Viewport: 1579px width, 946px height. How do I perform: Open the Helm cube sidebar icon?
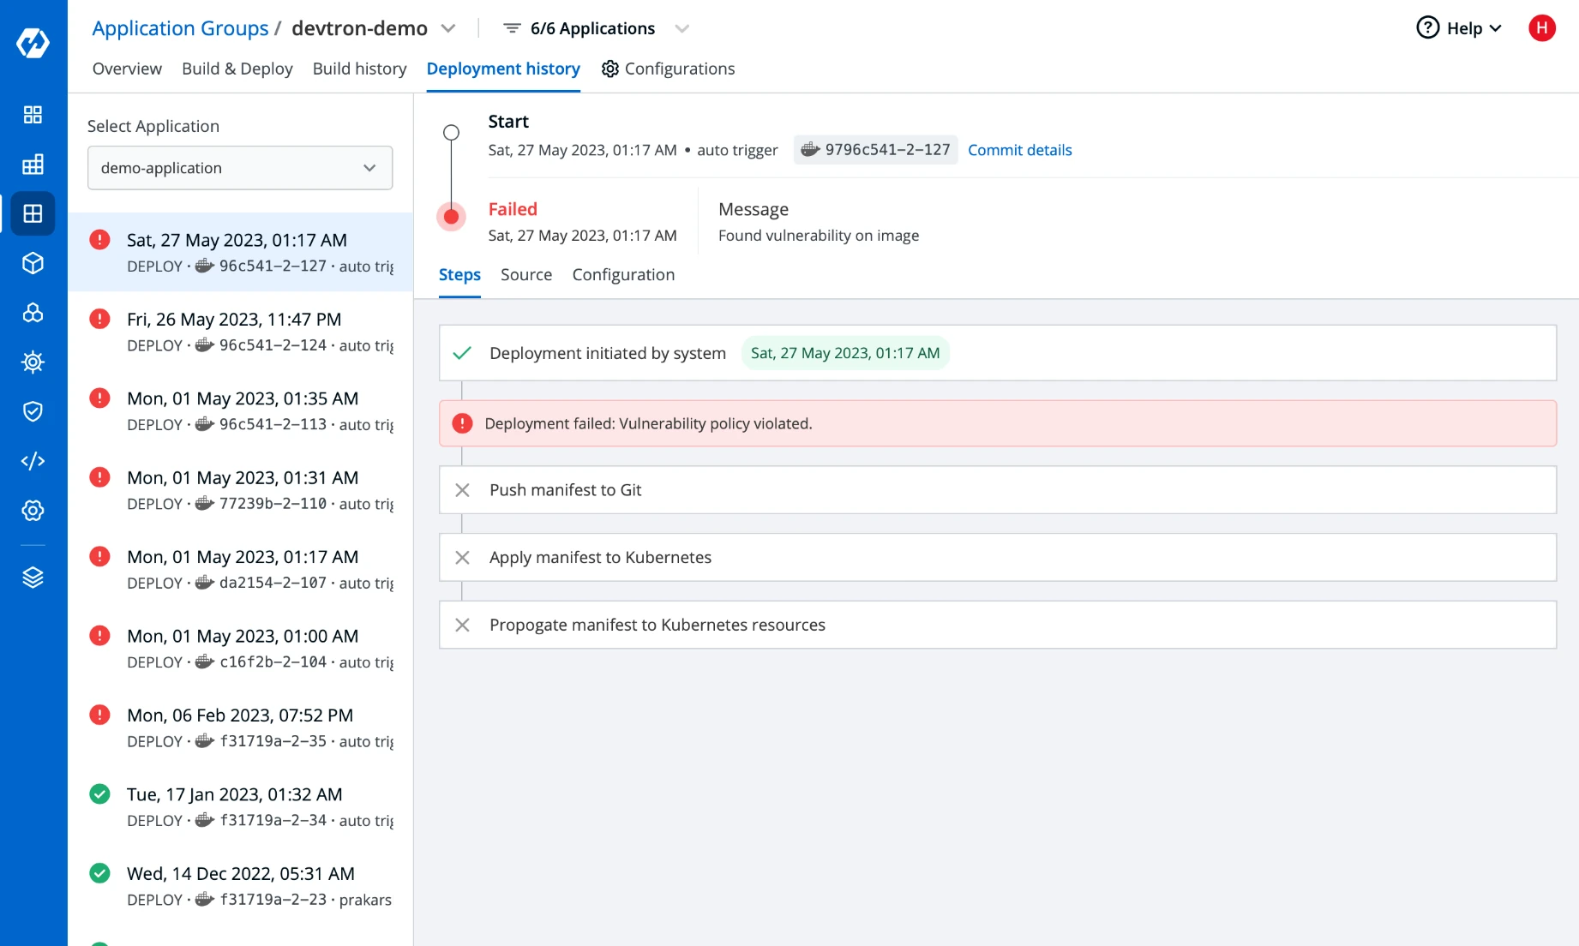[33, 263]
